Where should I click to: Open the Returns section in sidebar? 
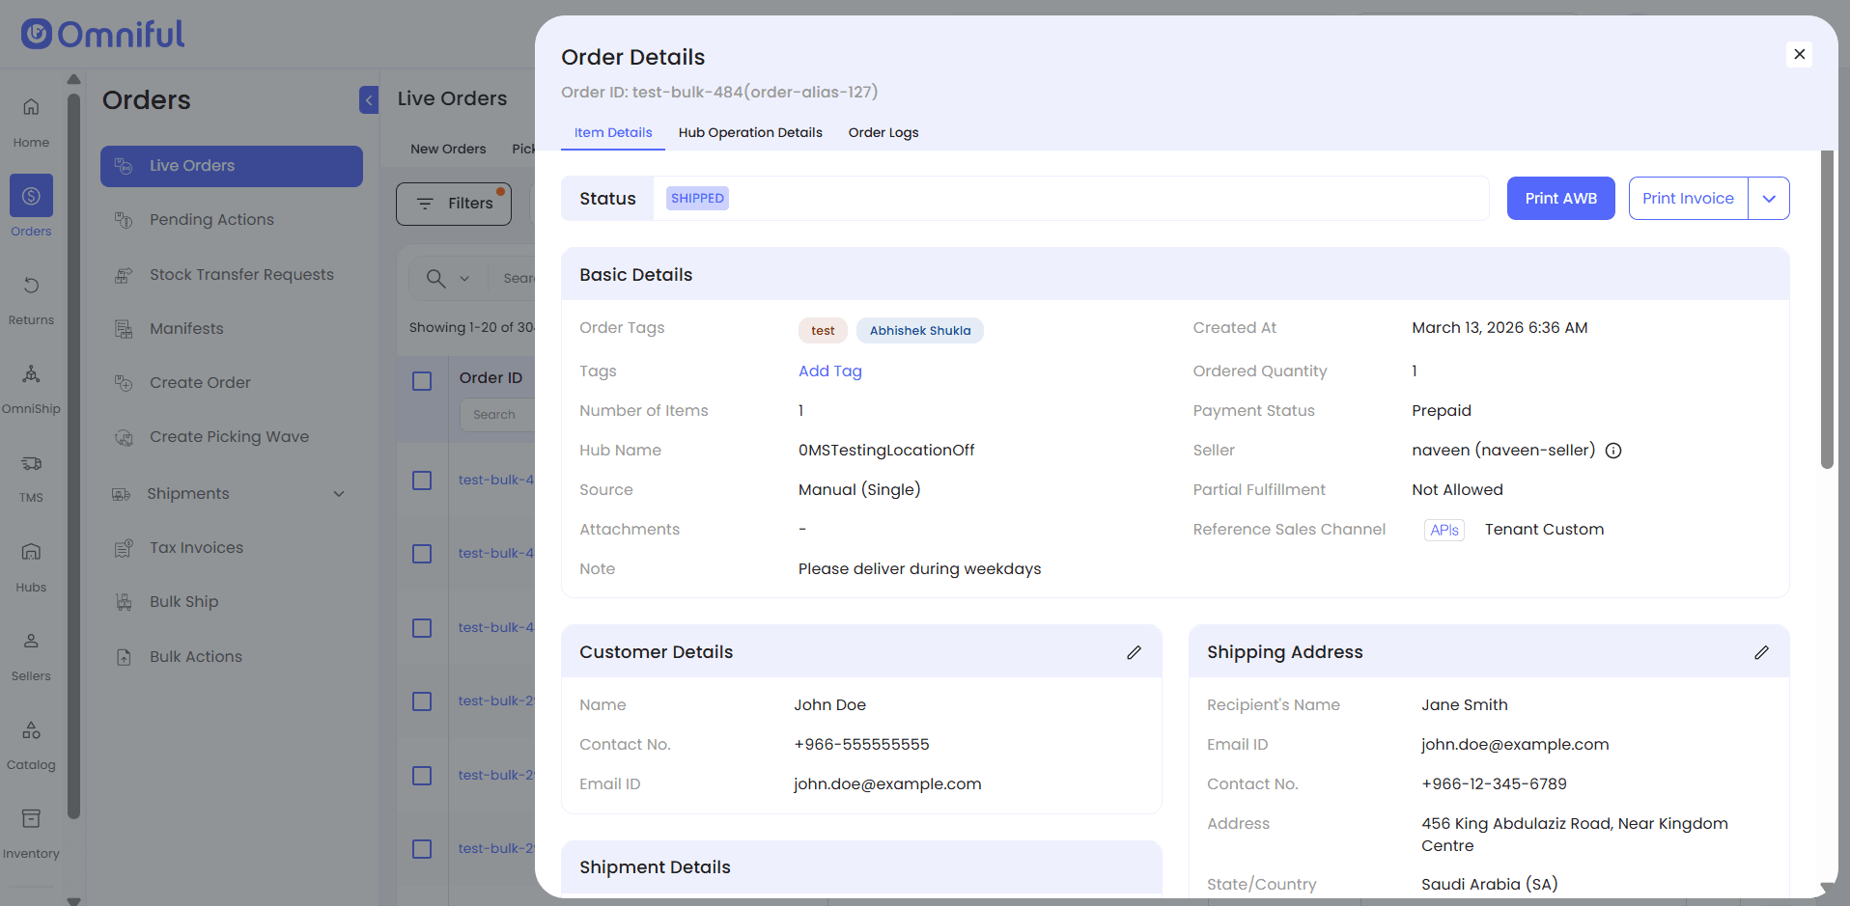coord(31,297)
